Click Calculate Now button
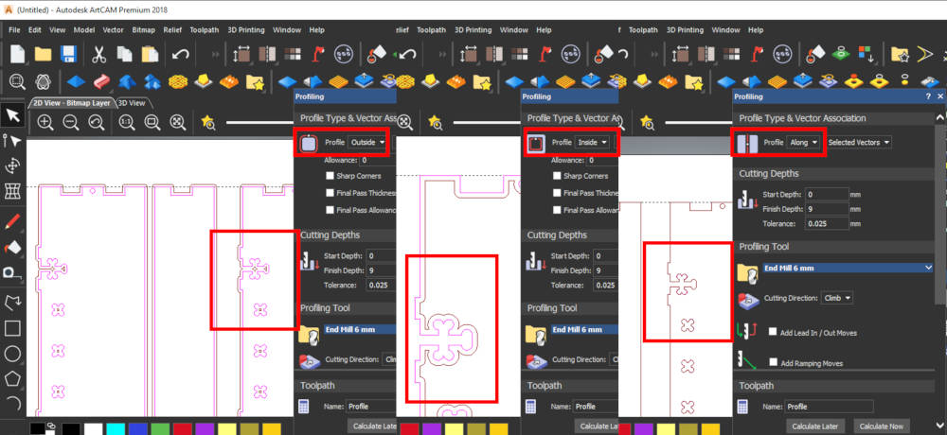 click(x=880, y=426)
